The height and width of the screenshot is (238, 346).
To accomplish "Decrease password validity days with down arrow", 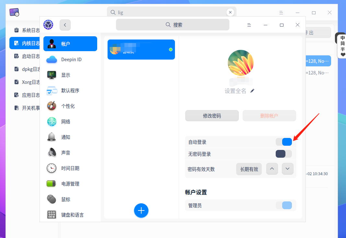I will [288, 169].
